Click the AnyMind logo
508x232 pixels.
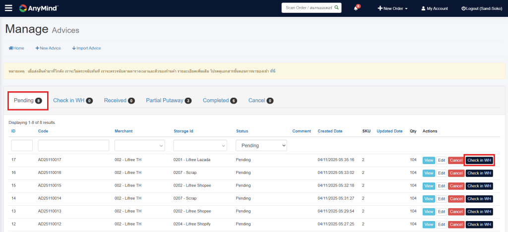click(x=39, y=8)
